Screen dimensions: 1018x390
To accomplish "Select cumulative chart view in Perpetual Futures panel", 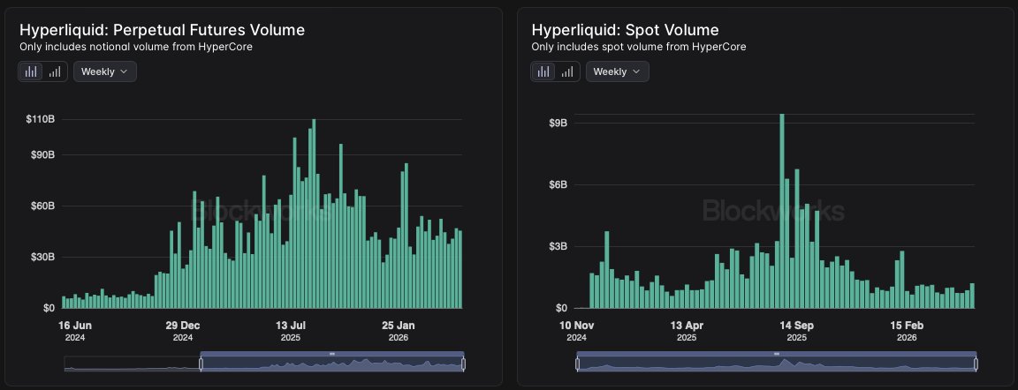I will (55, 71).
